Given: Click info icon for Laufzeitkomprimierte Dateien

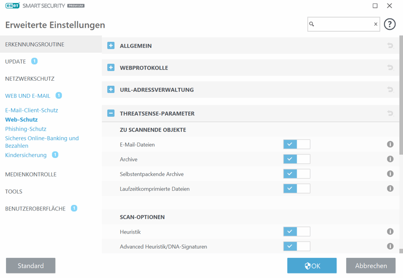Looking at the screenshot, I should [x=390, y=188].
